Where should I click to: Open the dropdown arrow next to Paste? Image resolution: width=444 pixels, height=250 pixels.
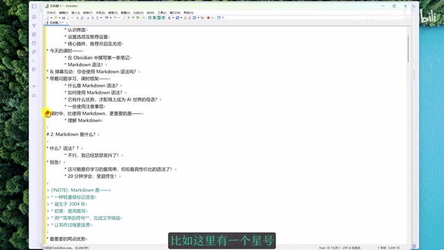[x=101, y=17]
